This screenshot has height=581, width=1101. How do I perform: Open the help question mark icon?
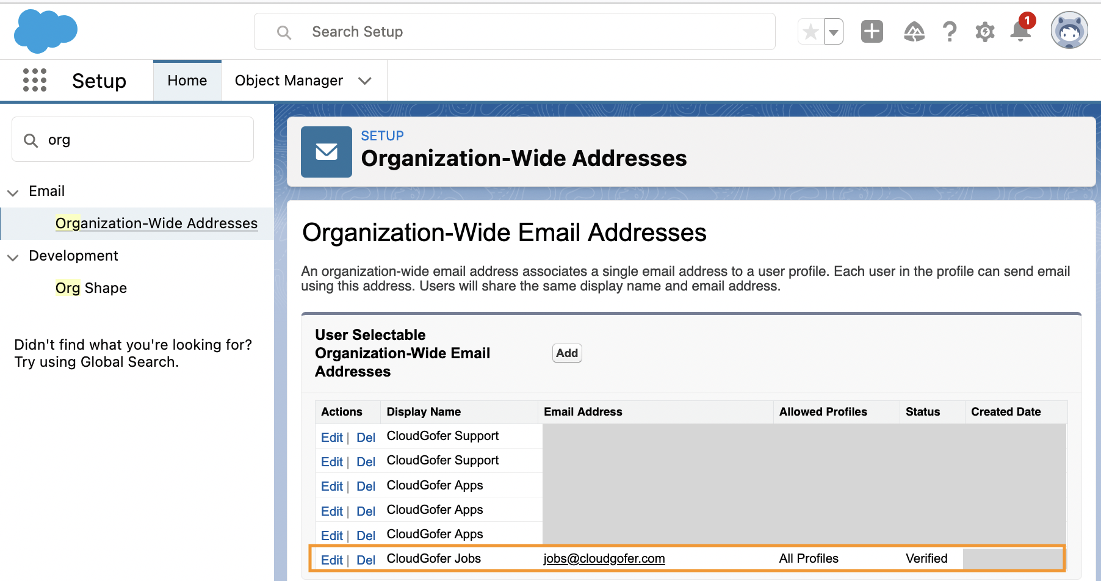[950, 32]
